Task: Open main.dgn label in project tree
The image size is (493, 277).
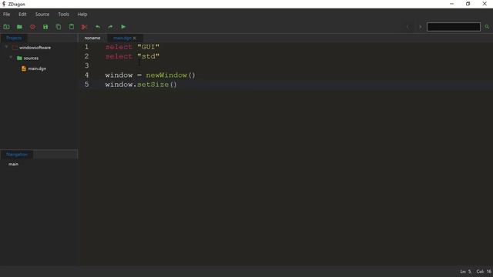Action: [37, 68]
